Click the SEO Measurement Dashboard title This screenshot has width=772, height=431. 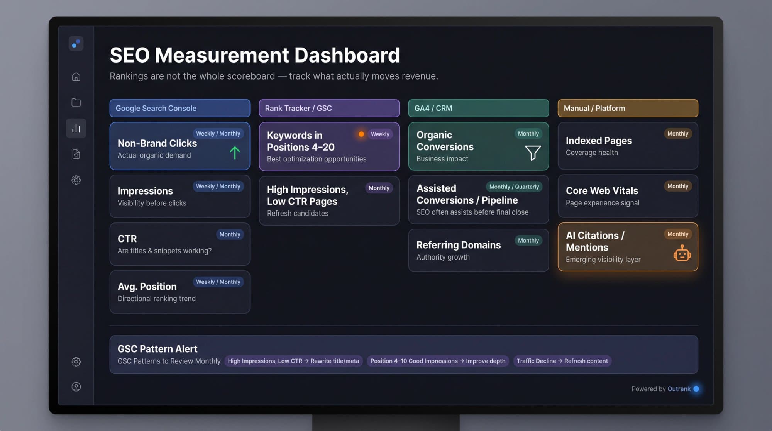(255, 55)
